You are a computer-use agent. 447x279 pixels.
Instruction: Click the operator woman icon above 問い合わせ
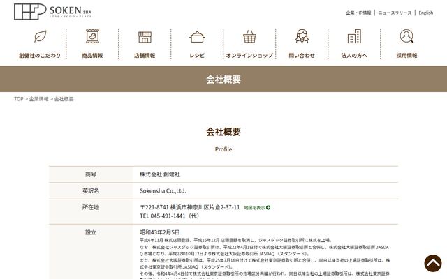pos(302,36)
